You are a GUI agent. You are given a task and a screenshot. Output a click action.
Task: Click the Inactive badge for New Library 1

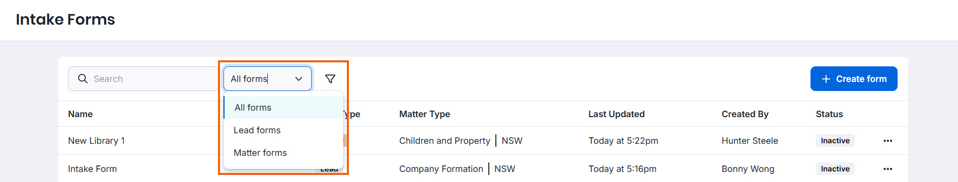pos(835,141)
